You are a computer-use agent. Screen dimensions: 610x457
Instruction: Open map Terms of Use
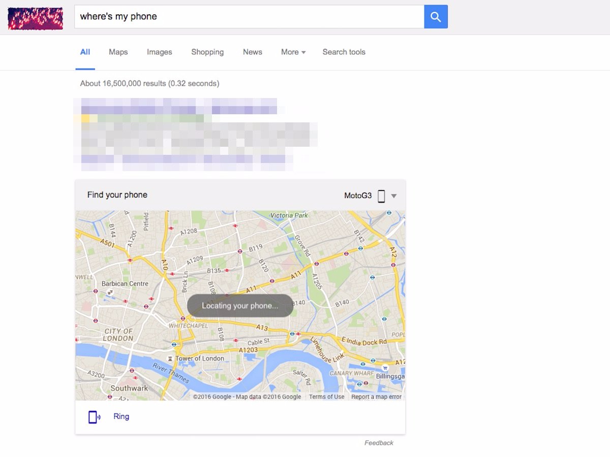pyautogui.click(x=326, y=397)
